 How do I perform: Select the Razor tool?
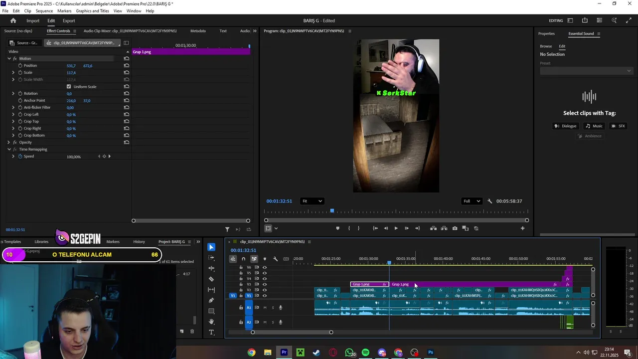211,279
